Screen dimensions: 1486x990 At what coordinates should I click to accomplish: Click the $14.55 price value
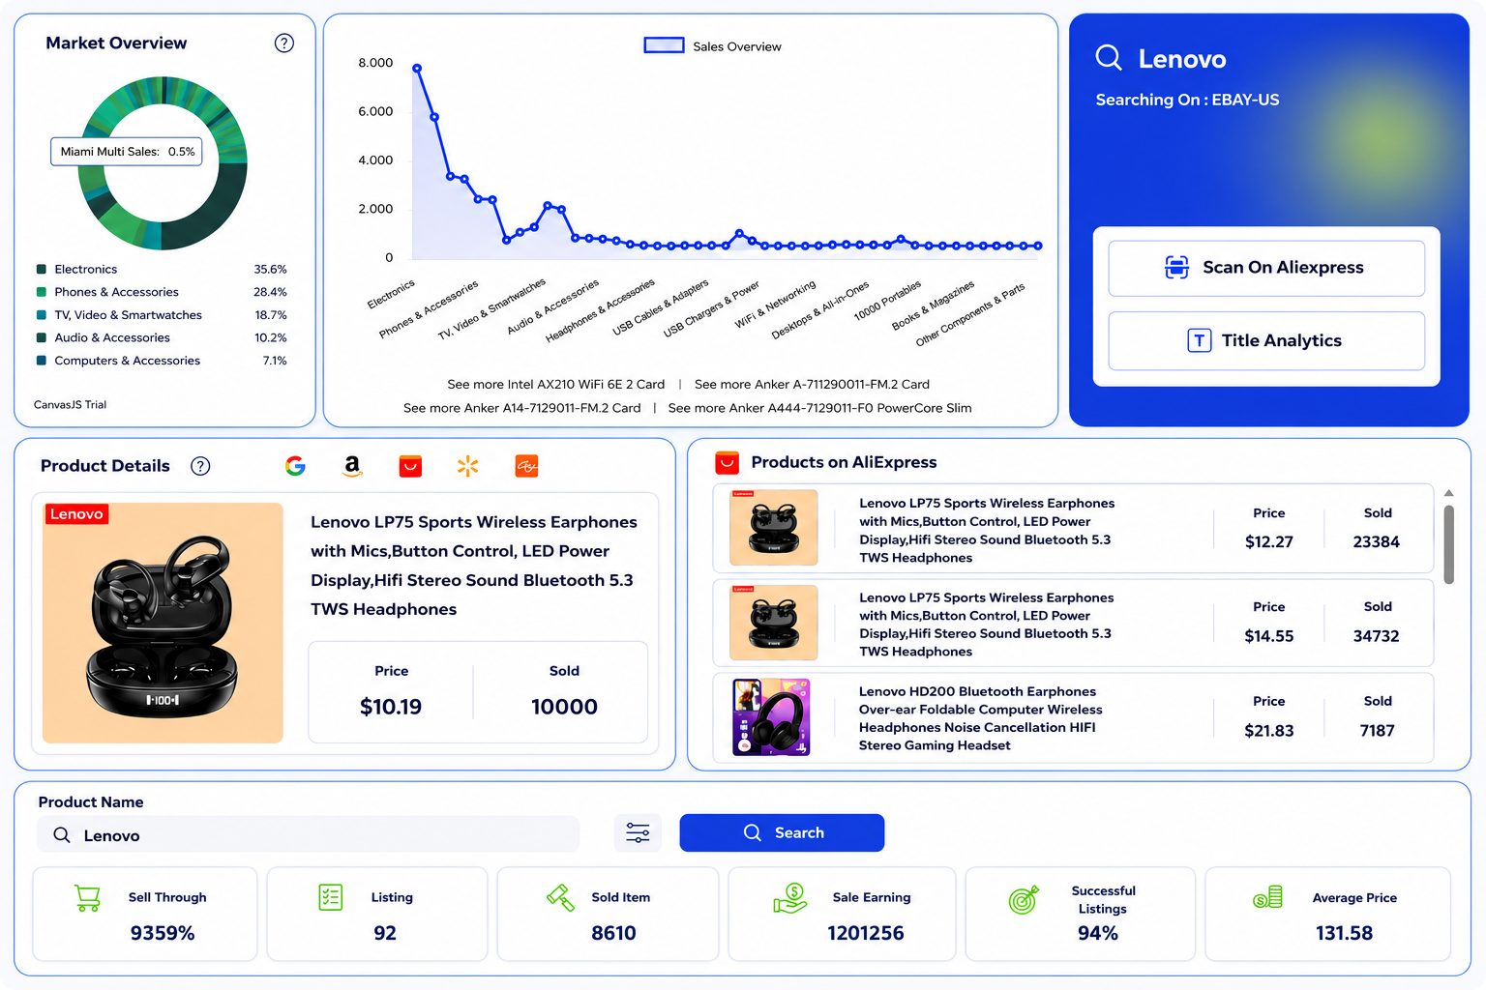click(1269, 636)
